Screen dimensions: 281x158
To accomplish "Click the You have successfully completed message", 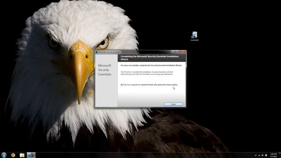I will 151,65.
